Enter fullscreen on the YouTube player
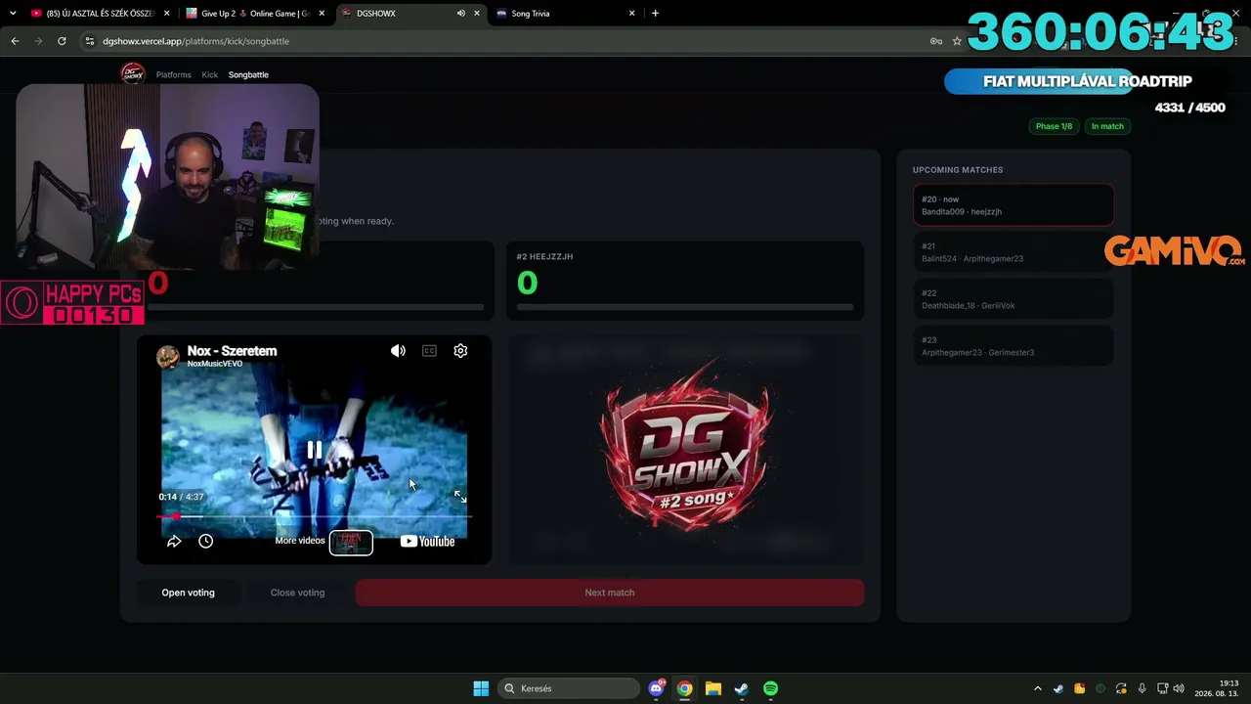Image resolution: width=1251 pixels, height=704 pixels. pyautogui.click(x=460, y=497)
